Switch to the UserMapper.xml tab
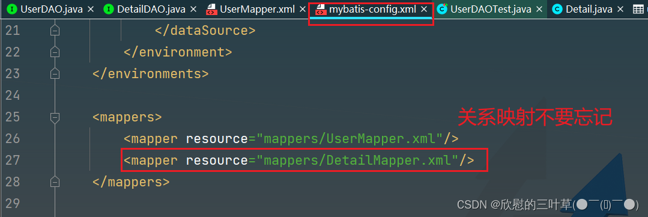 (x=256, y=9)
